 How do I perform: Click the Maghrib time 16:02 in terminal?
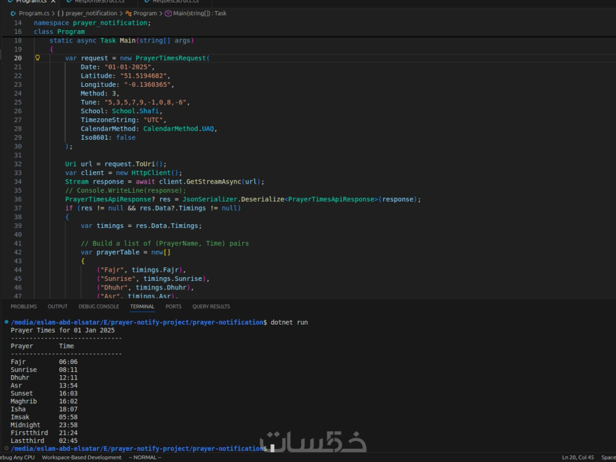point(68,401)
